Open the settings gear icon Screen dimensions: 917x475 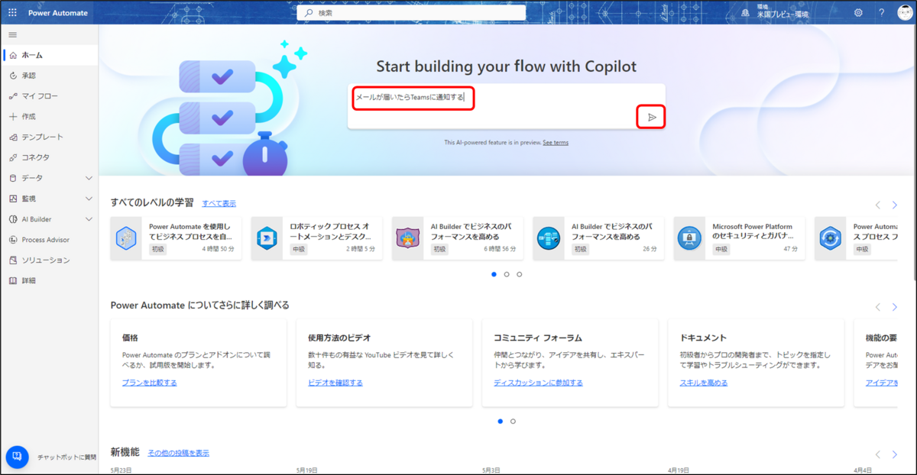point(858,13)
